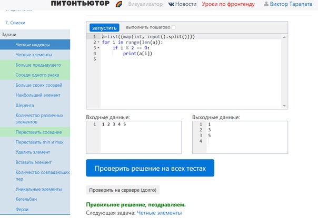This screenshot has height=218, width=318.
Task: Open Количество совпадающих пар task
Action: click(35, 175)
